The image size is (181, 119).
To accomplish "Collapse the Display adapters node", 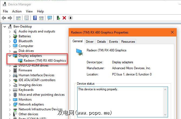I will coord(10,56).
